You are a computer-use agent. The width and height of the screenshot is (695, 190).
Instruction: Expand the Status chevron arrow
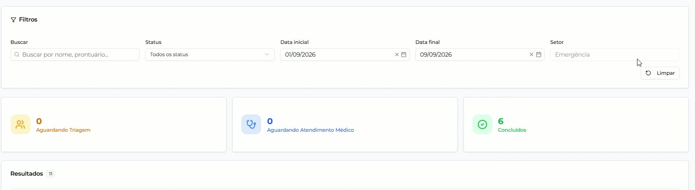tap(267, 54)
